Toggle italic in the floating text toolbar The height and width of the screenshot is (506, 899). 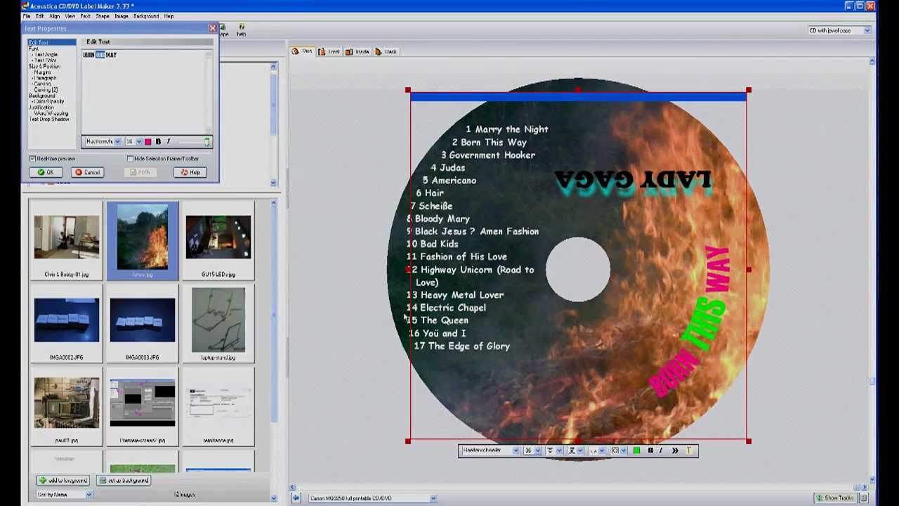[x=661, y=450]
